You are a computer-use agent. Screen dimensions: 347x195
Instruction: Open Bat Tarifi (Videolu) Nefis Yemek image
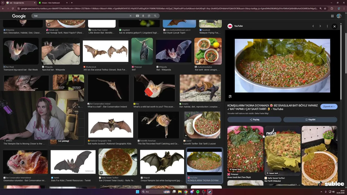pos(282,151)
